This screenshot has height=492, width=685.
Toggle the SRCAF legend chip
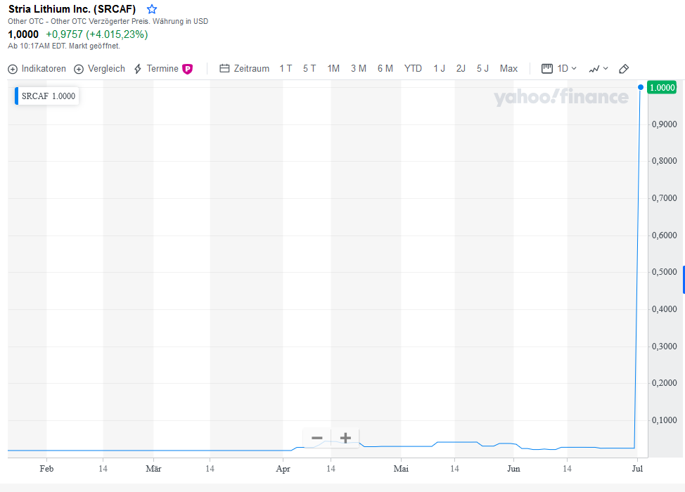point(46,96)
